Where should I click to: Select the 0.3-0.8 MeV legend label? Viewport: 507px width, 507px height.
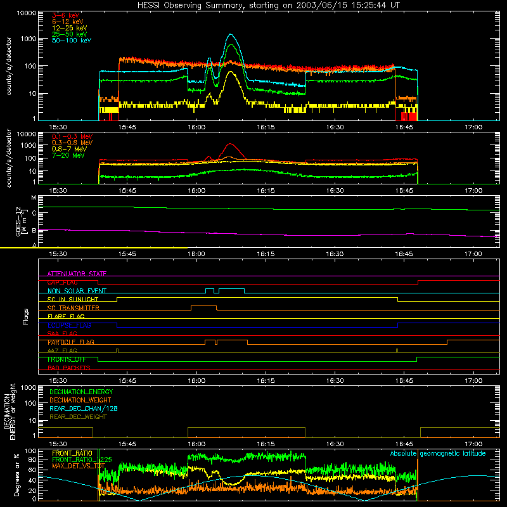point(72,143)
